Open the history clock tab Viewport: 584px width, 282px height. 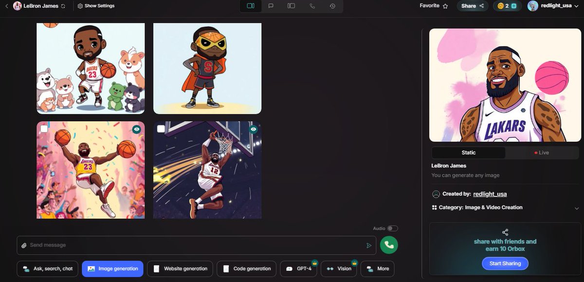pos(332,6)
